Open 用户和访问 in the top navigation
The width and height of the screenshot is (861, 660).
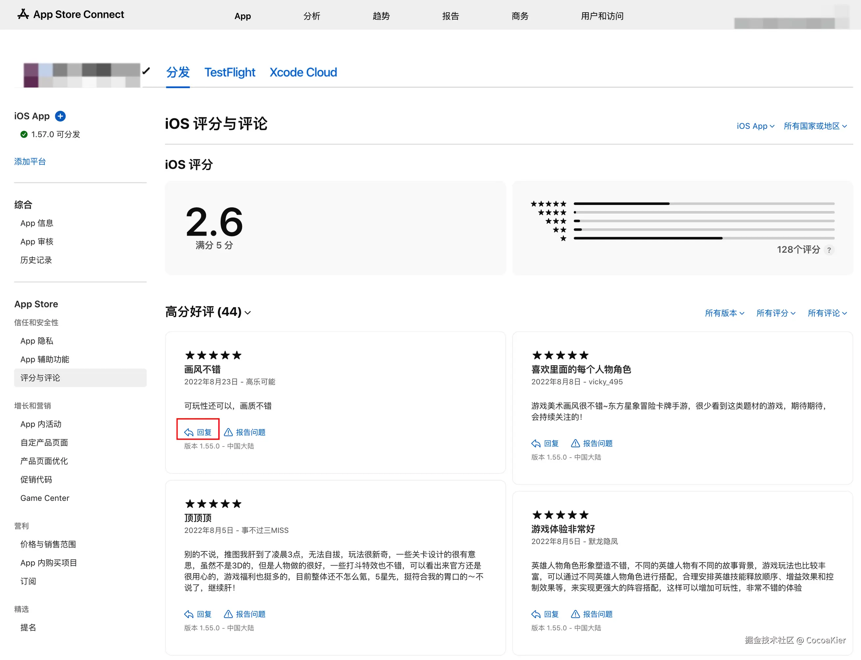point(602,16)
